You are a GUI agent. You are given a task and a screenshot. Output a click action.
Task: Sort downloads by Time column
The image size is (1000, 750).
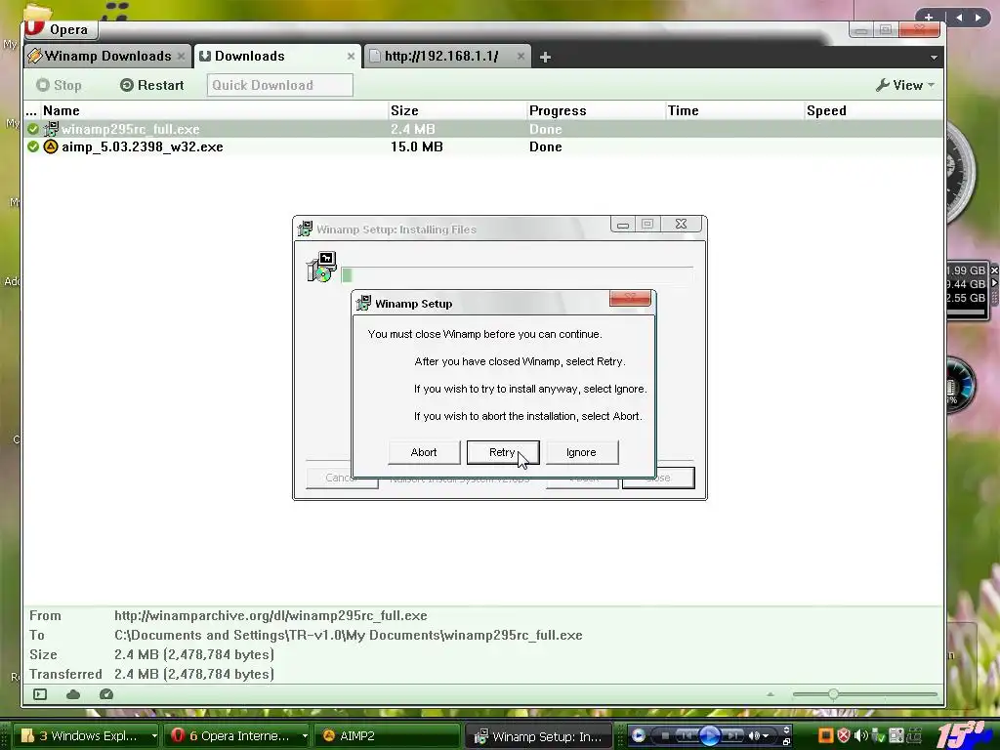[x=734, y=110]
